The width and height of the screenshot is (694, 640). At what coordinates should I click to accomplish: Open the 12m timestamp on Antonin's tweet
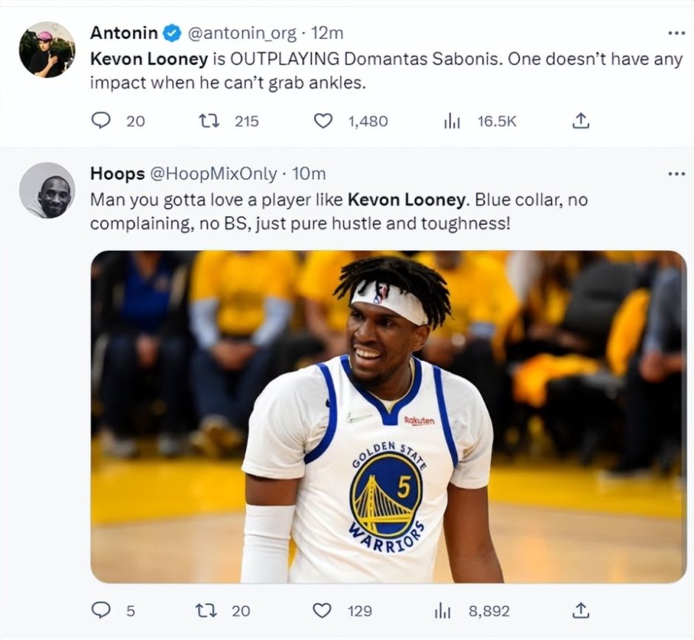pos(327,33)
